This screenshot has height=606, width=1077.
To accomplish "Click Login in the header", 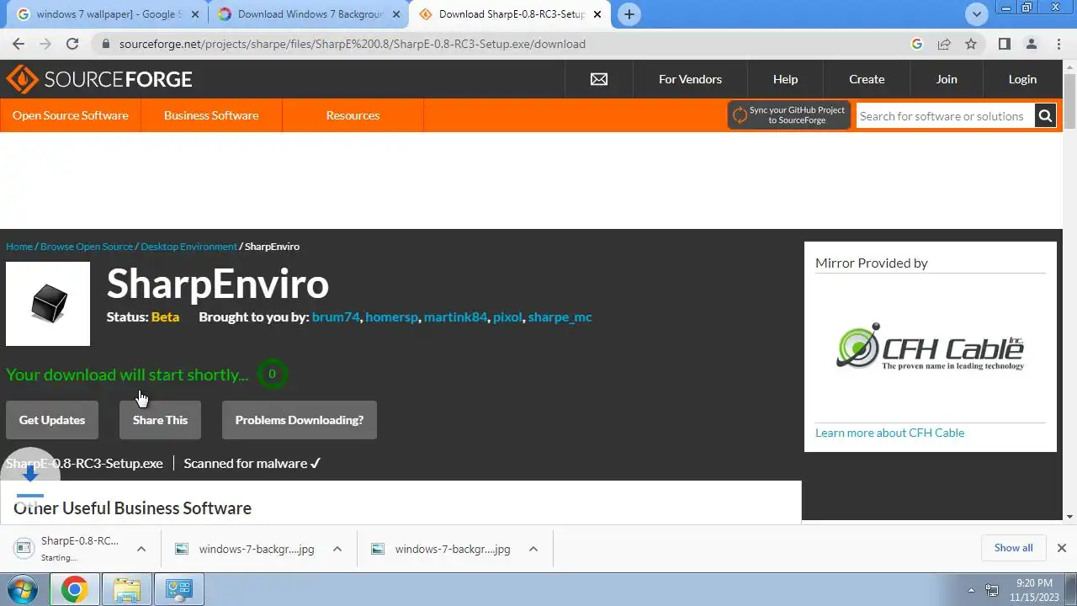I will [1022, 79].
